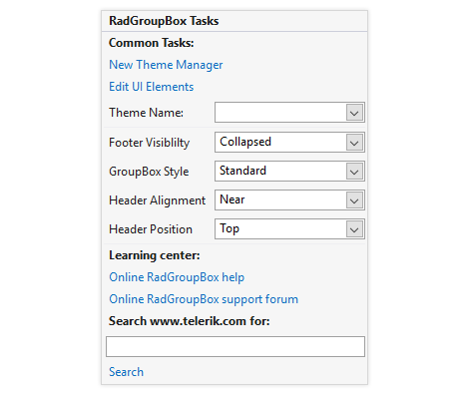
Task: Click the Search link below the search box
Action: [126, 372]
